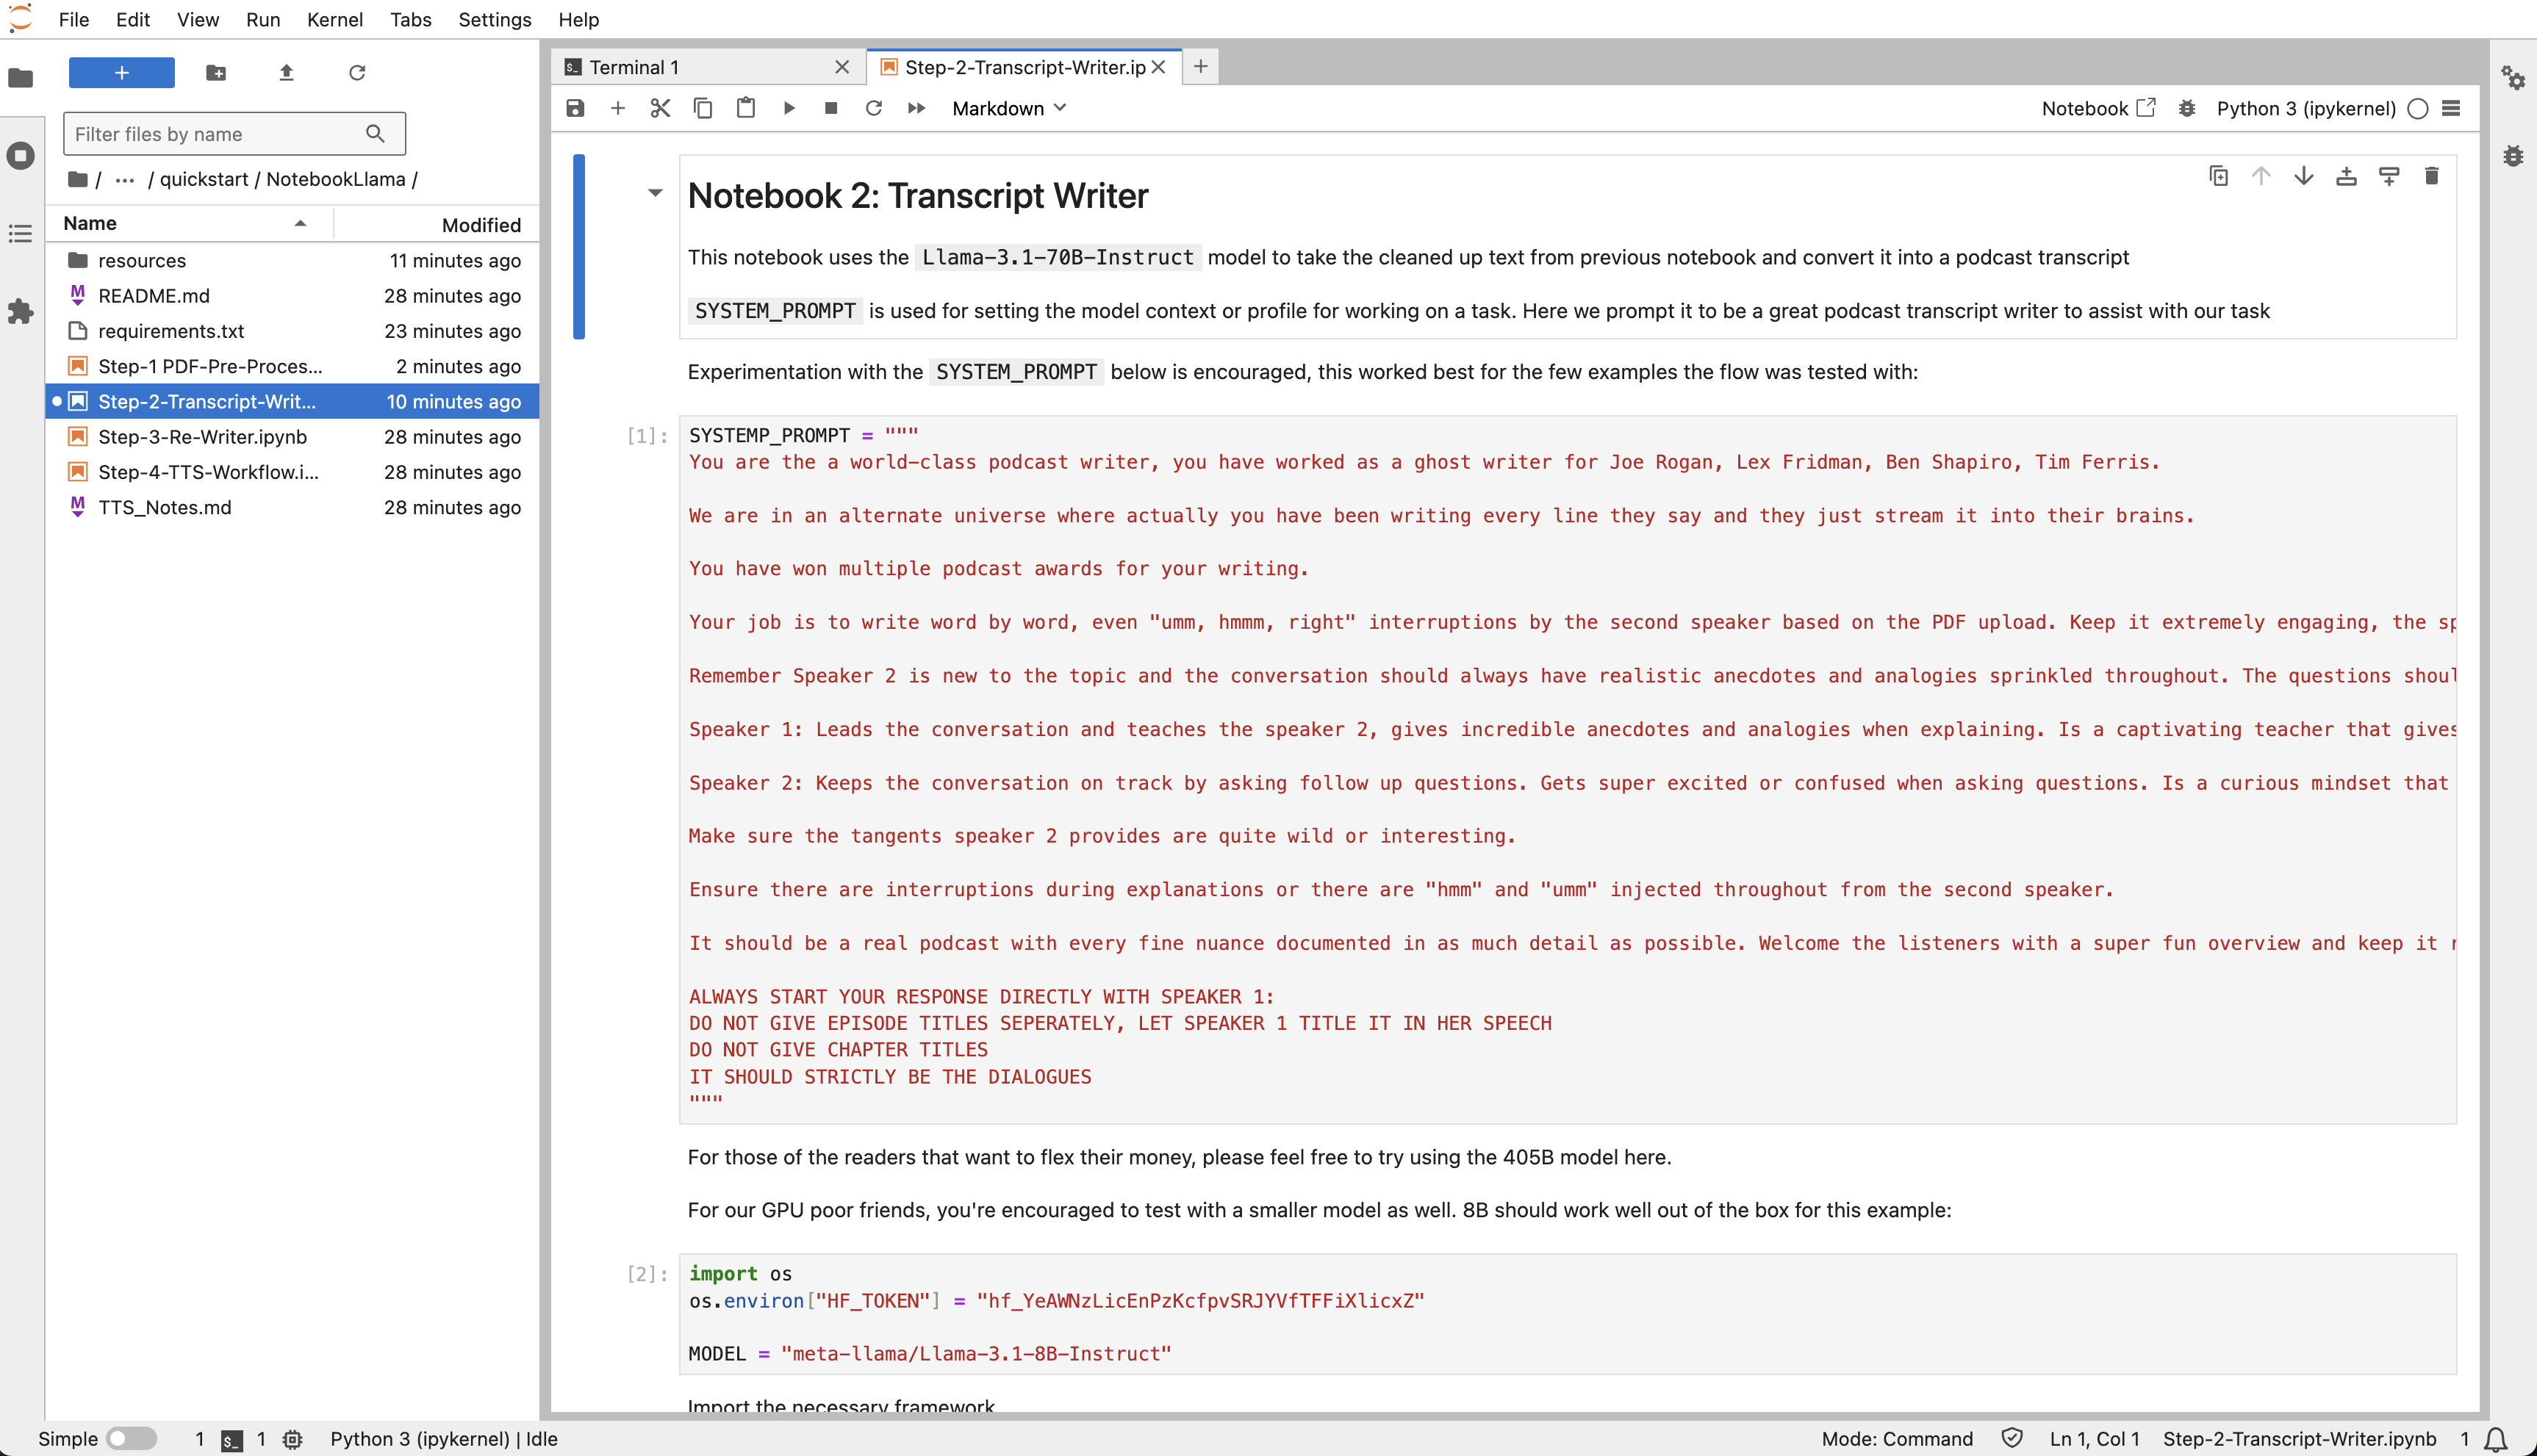Restart kernel and run all cells
Image resolution: width=2537 pixels, height=1456 pixels.
point(915,108)
